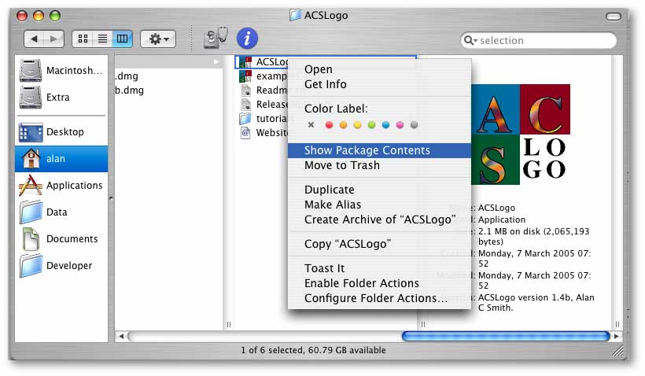Choose Show Package Contents
Viewport: 645px width, 376px height.
(x=367, y=150)
